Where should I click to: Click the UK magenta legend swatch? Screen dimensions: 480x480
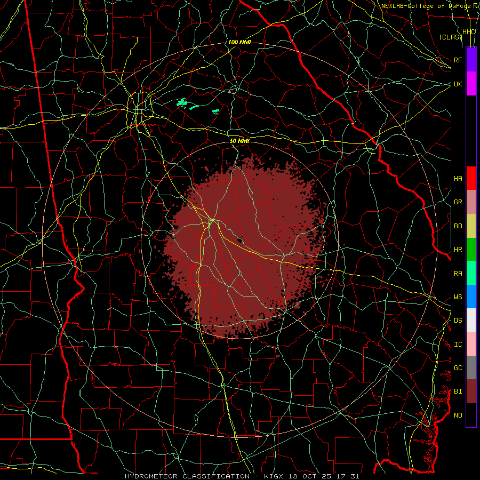(x=471, y=84)
